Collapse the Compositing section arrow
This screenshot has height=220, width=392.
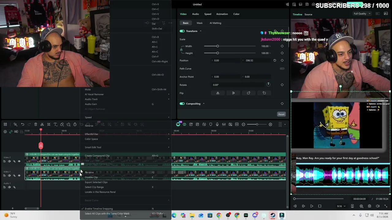click(x=204, y=104)
